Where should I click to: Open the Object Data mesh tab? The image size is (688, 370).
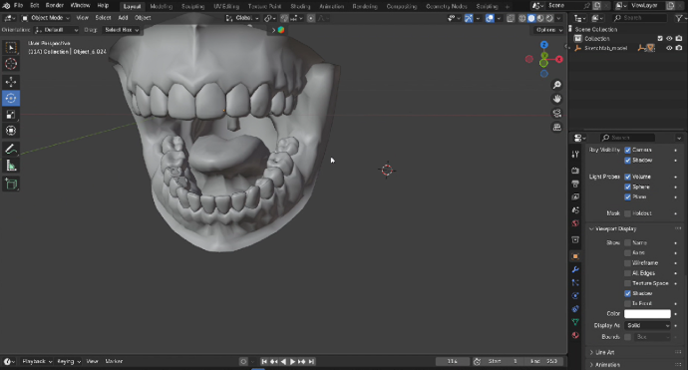pos(575,322)
